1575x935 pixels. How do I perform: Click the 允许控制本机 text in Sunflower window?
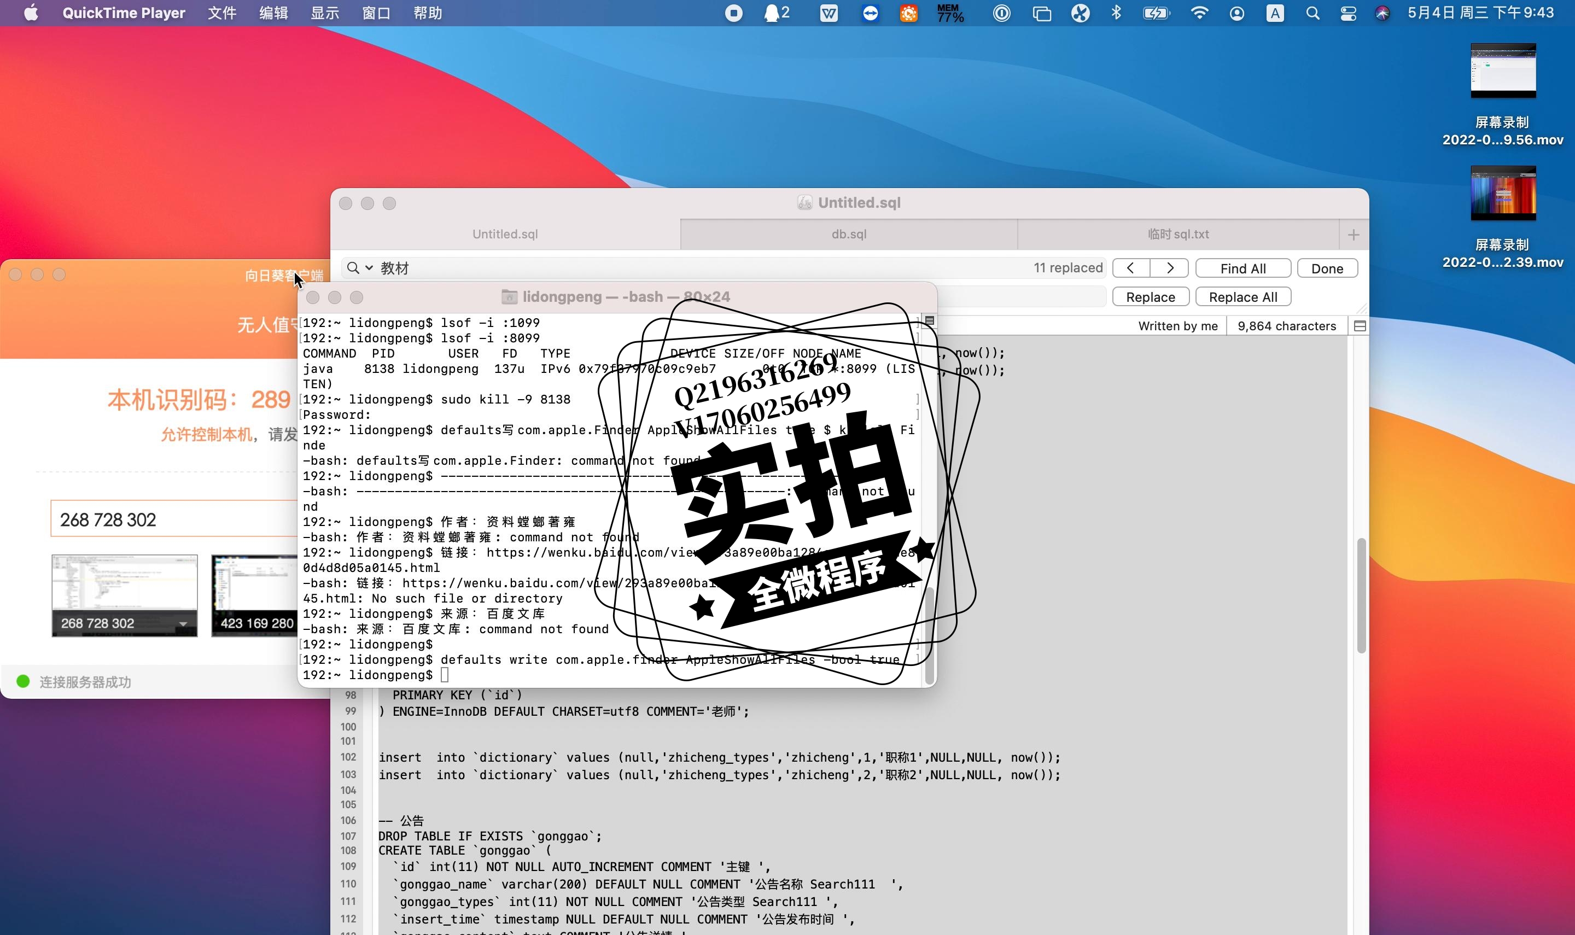tap(207, 434)
